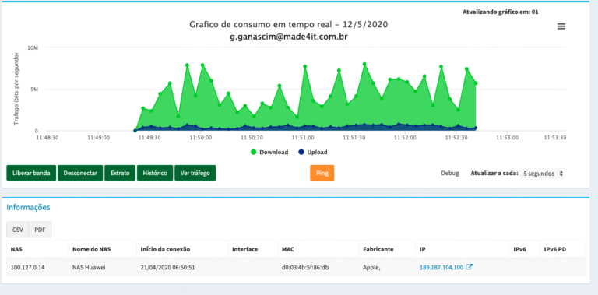598x295 pixels.
Task: Export table with PDF button
Action: 40,230
